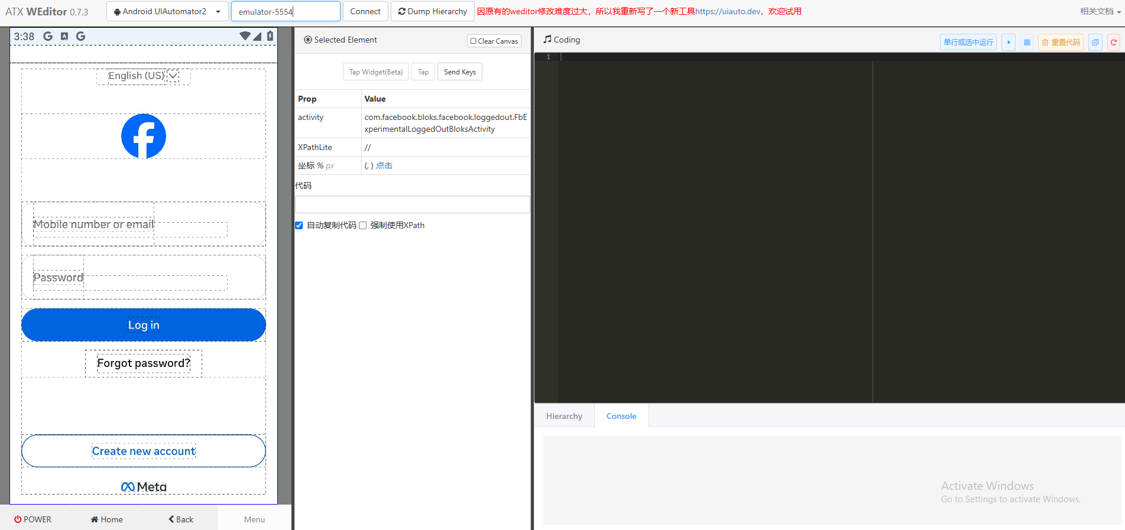1125x530 pixels.
Task: Click the POWER button below device
Action: [33, 519]
